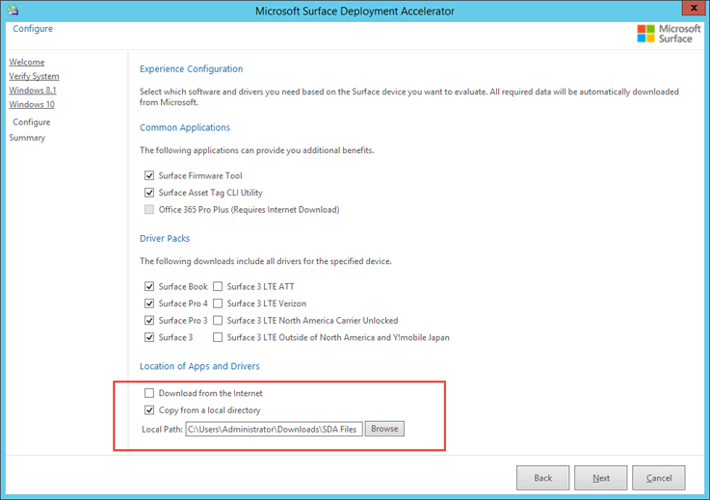Click the Driver Packs heading
This screenshot has width=710, height=500.
(x=165, y=238)
